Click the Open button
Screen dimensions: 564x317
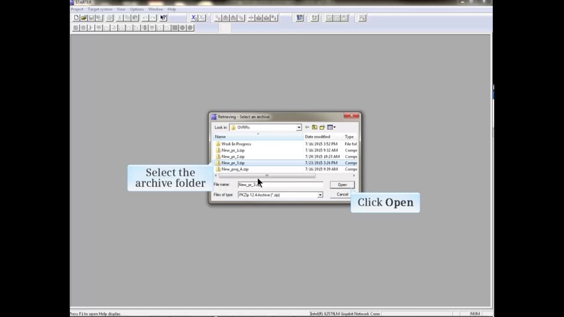342,185
